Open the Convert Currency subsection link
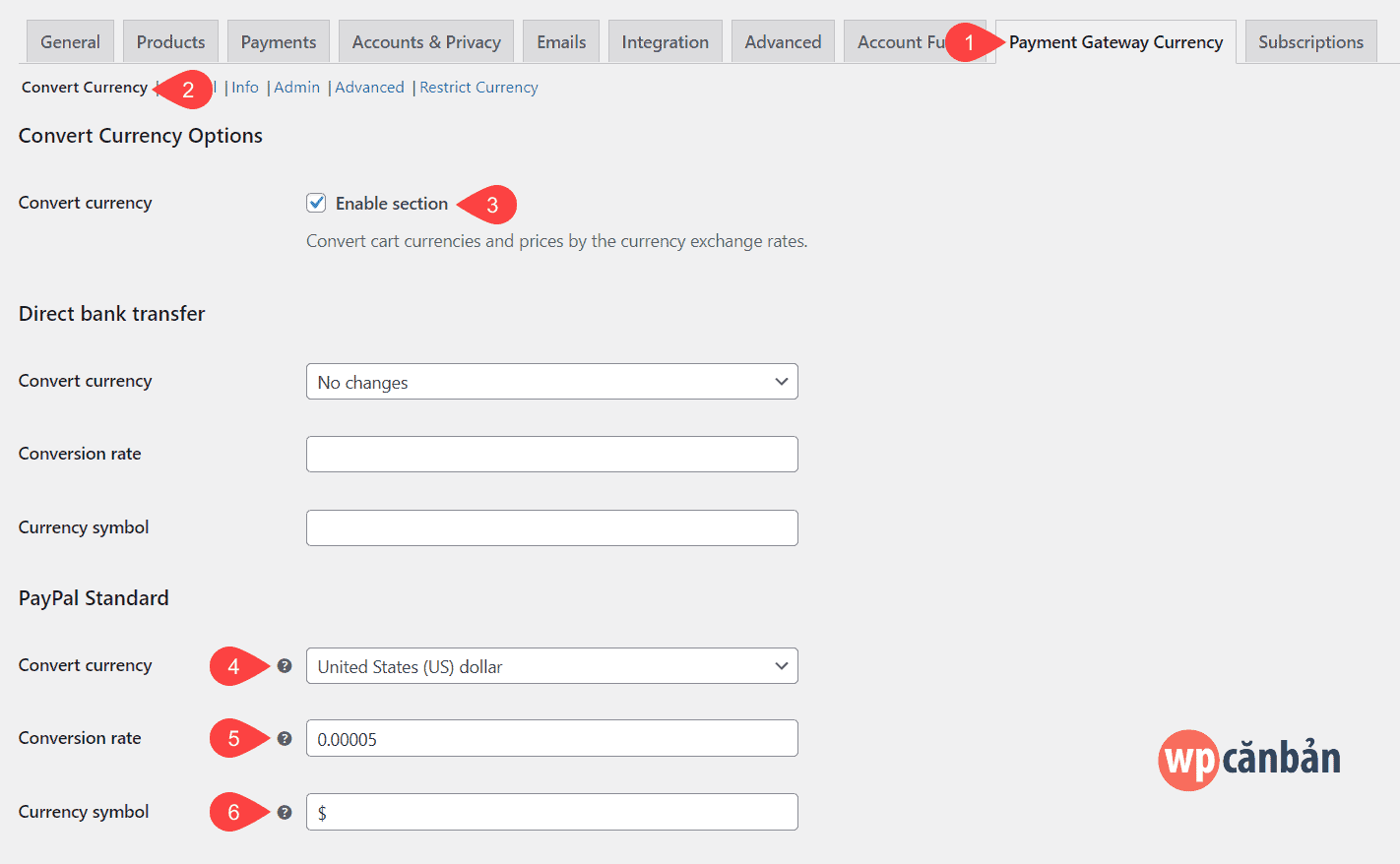The height and width of the screenshot is (864, 1400). (x=85, y=88)
